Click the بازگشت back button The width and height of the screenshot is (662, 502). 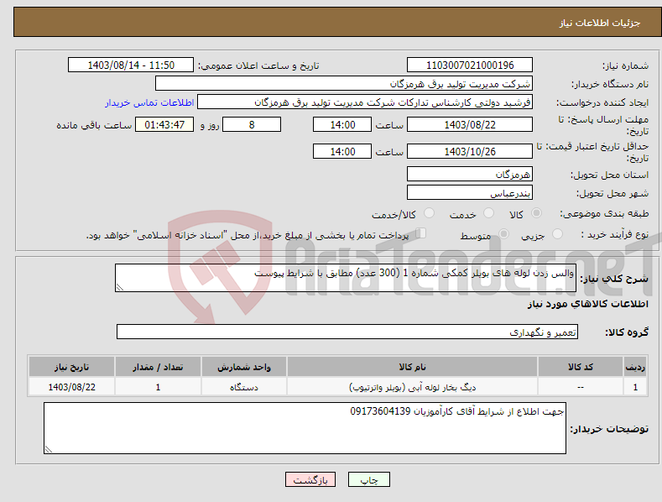point(310,479)
